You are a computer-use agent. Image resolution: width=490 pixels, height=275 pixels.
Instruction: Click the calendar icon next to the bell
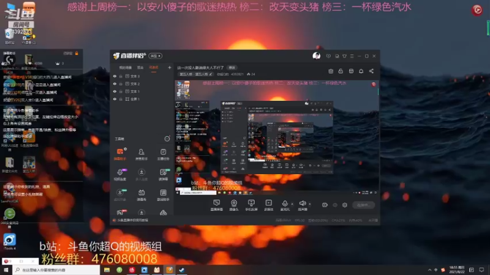(x=351, y=71)
